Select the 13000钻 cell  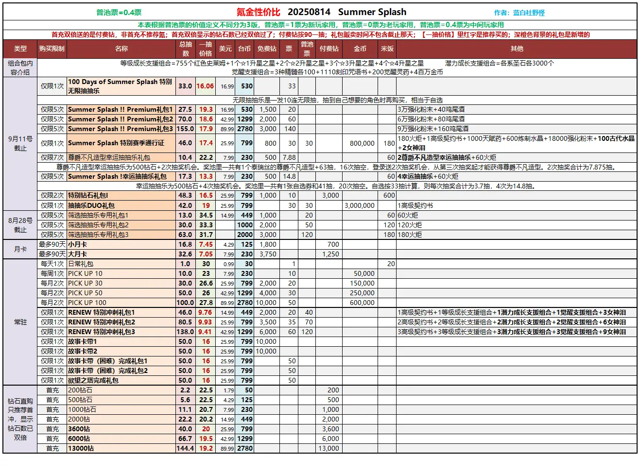point(81,448)
